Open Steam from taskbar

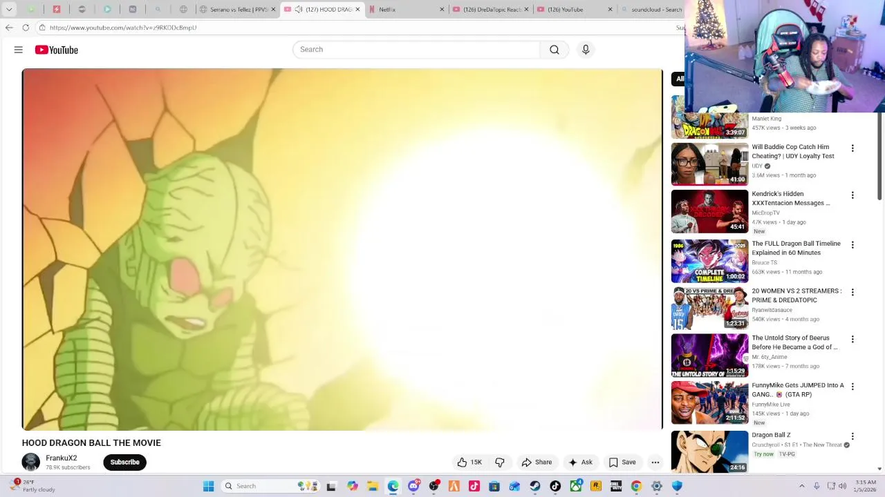pos(535,486)
